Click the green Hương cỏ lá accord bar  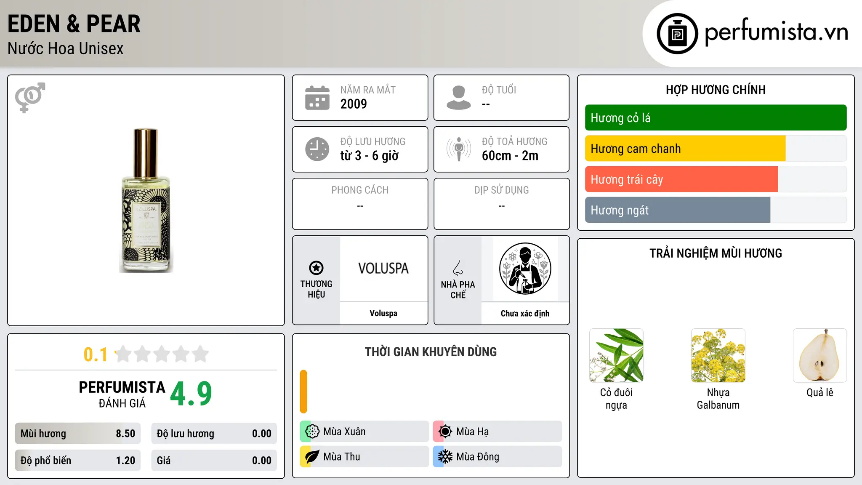coord(716,118)
